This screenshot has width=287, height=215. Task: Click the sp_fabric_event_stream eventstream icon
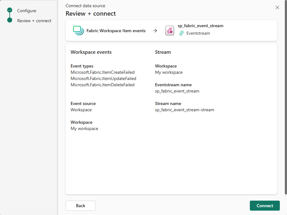(x=170, y=31)
